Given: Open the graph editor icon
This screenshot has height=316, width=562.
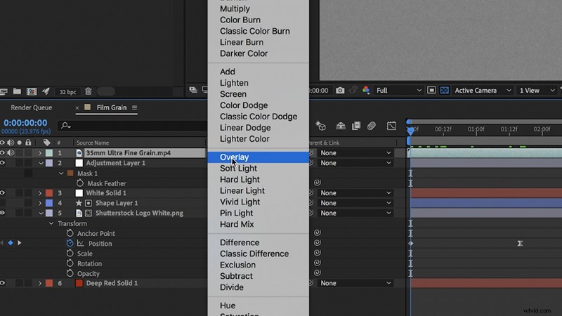Looking at the screenshot, I should (391, 126).
